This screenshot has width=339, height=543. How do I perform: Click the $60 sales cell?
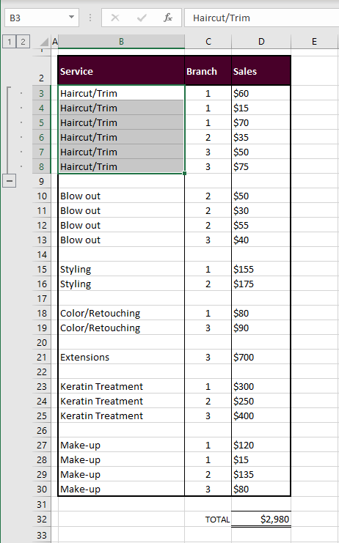261,93
